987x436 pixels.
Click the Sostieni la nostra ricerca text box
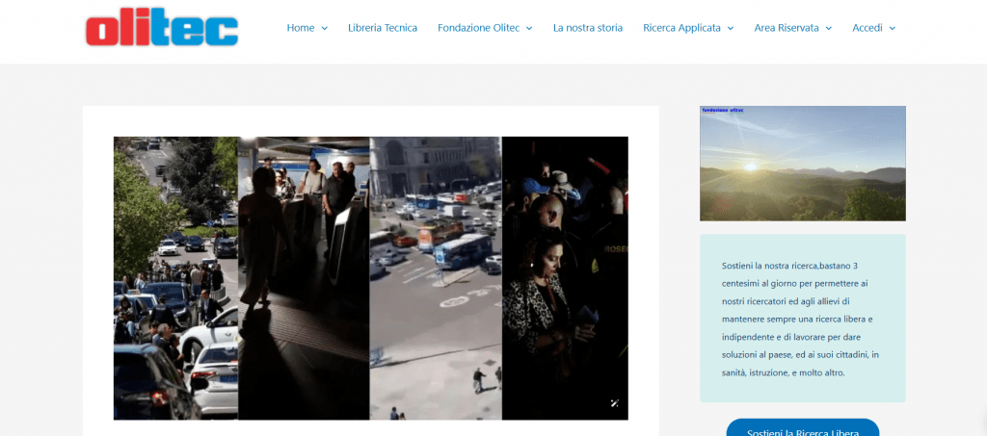point(802,319)
